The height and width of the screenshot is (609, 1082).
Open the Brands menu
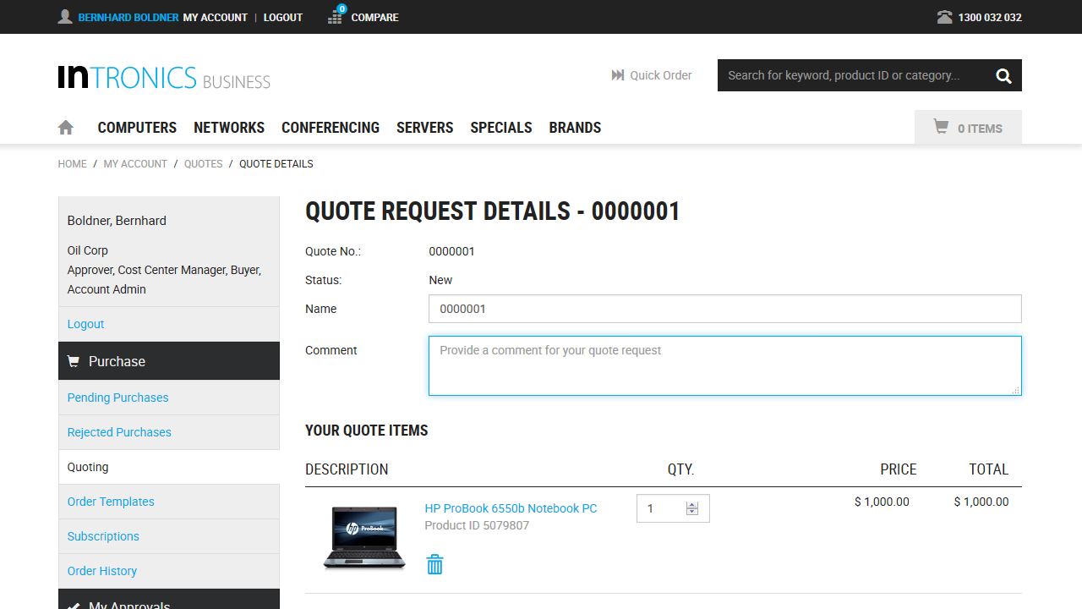[575, 128]
